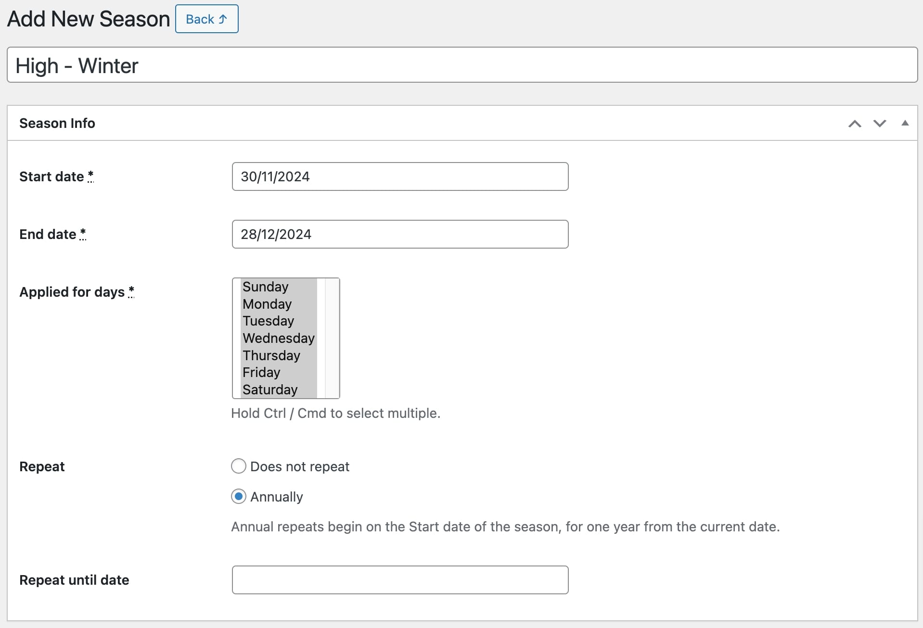The image size is (923, 628).
Task: Select Sunday in Applied for days list
Action: pos(279,287)
